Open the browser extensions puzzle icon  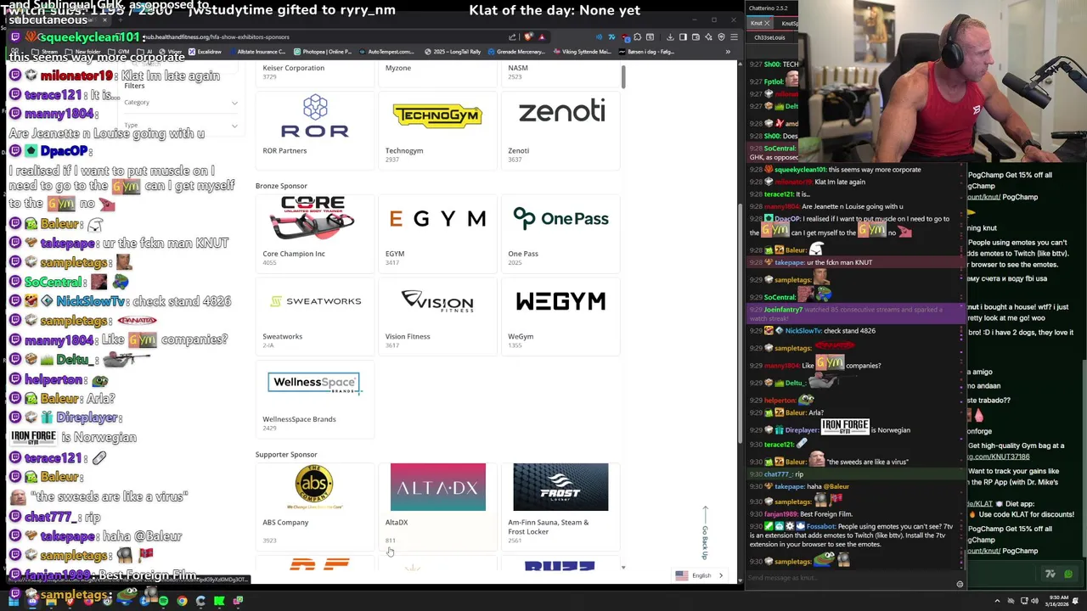click(x=638, y=37)
